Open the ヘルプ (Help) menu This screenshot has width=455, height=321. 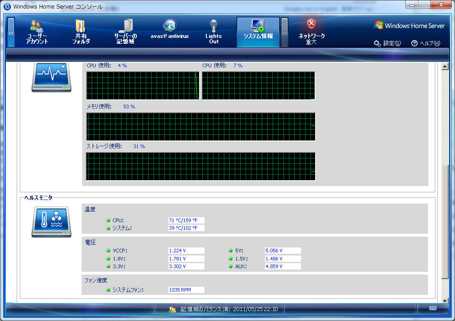(x=425, y=43)
